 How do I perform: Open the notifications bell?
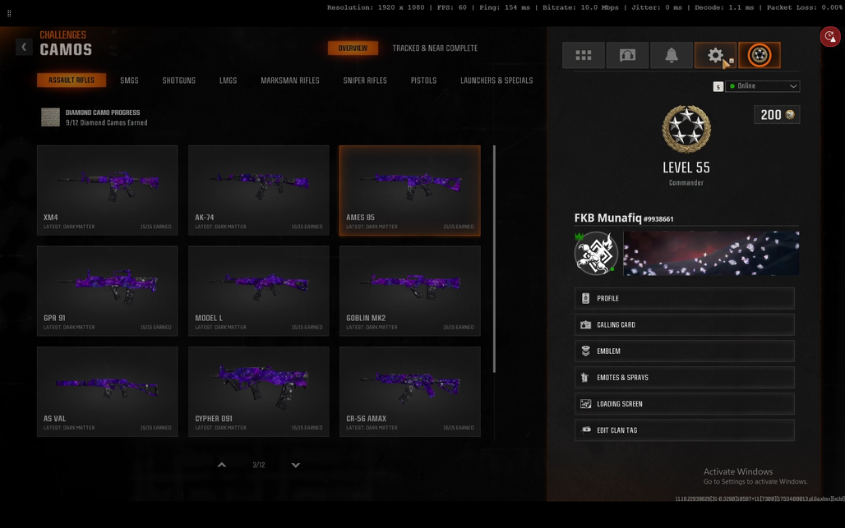672,55
